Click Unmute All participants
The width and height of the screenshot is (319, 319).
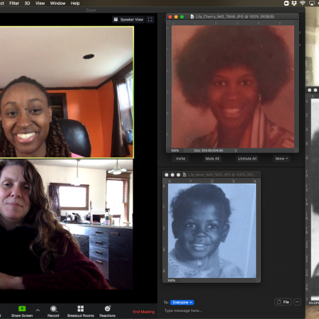coord(247,159)
